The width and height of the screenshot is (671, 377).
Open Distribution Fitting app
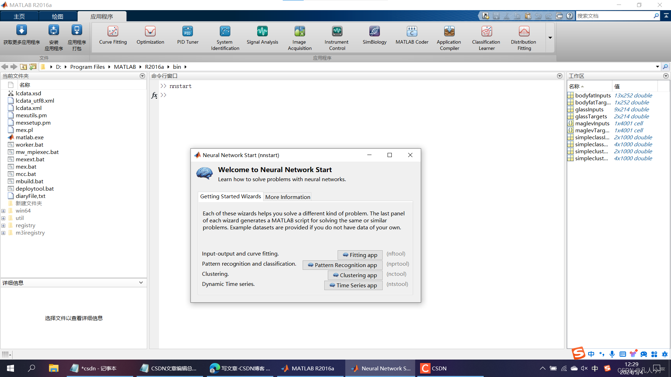tap(524, 38)
